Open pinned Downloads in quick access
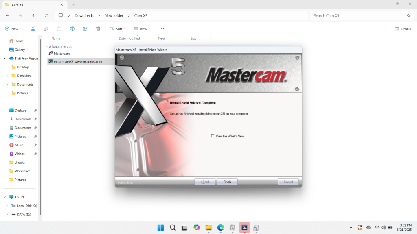The height and width of the screenshot is (234, 417). (23, 119)
